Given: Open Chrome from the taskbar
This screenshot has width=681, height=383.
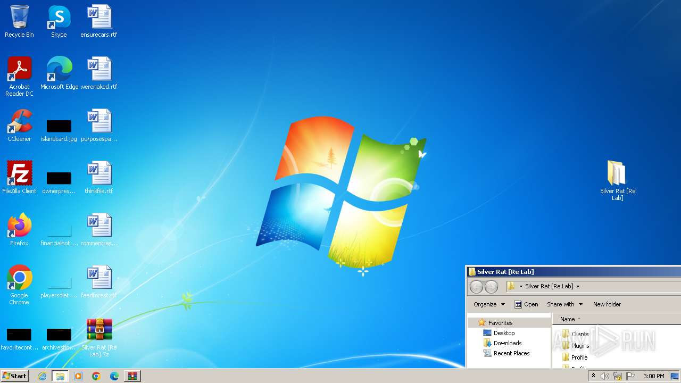Looking at the screenshot, I should click(96, 376).
